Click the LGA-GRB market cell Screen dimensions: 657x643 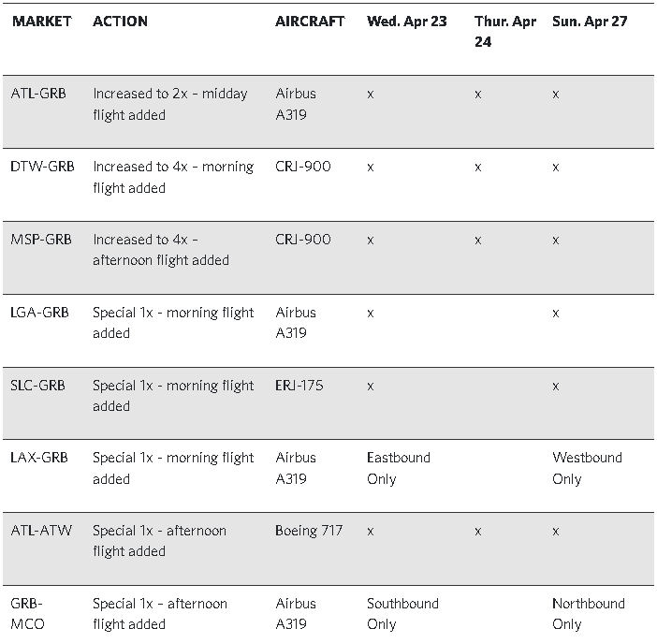[39, 313]
